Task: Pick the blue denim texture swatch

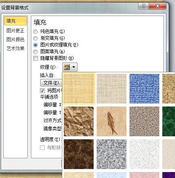Action: (144, 89)
